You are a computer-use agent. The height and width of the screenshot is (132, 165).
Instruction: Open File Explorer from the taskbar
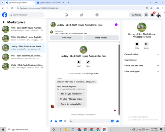66,129
